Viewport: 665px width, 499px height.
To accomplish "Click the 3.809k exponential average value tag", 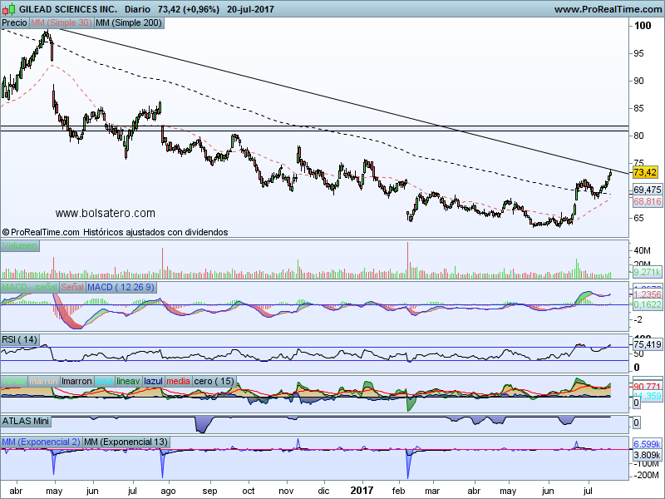I will click(648, 455).
